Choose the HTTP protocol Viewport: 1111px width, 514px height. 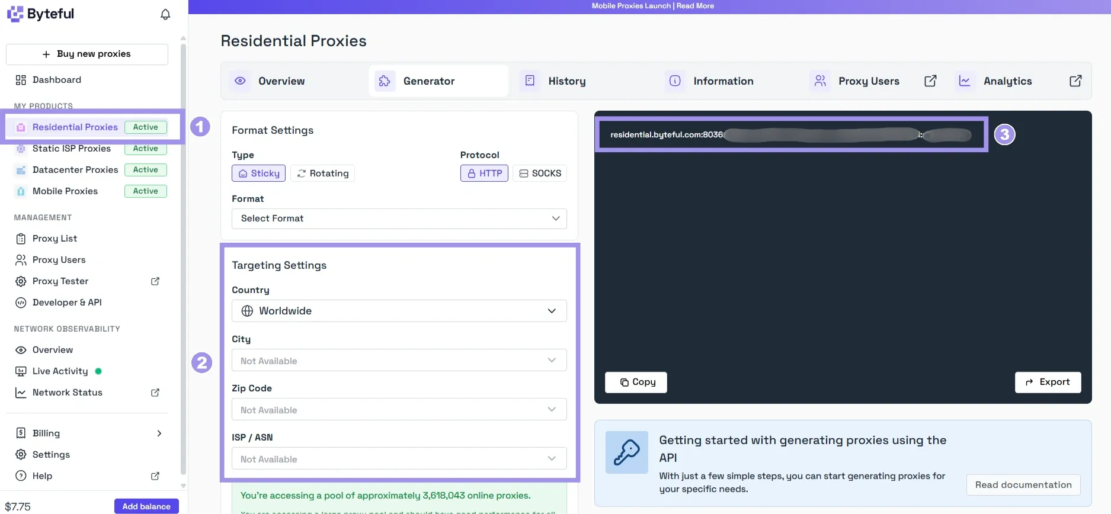point(484,174)
